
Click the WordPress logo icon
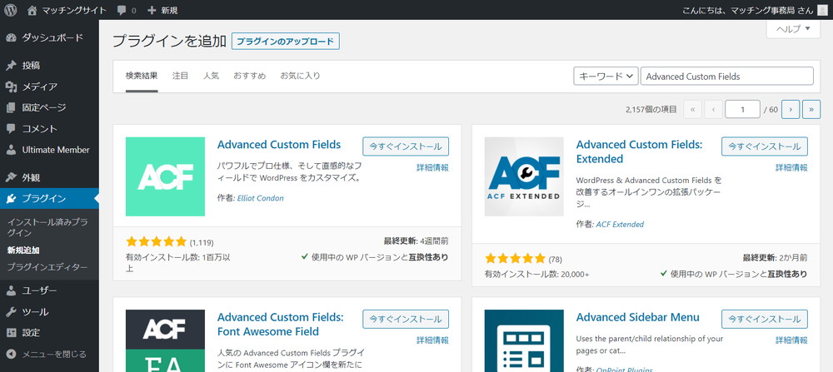point(11,10)
